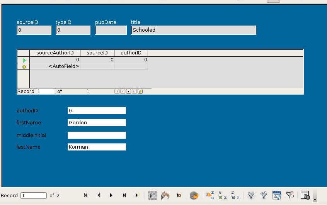Click the authorID column header in grid
Viewport: 327px width, 205px height.
coord(131,53)
